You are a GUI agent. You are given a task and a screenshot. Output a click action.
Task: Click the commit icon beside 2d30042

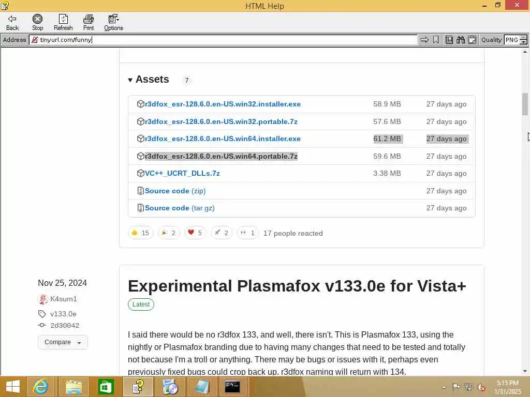(42, 326)
